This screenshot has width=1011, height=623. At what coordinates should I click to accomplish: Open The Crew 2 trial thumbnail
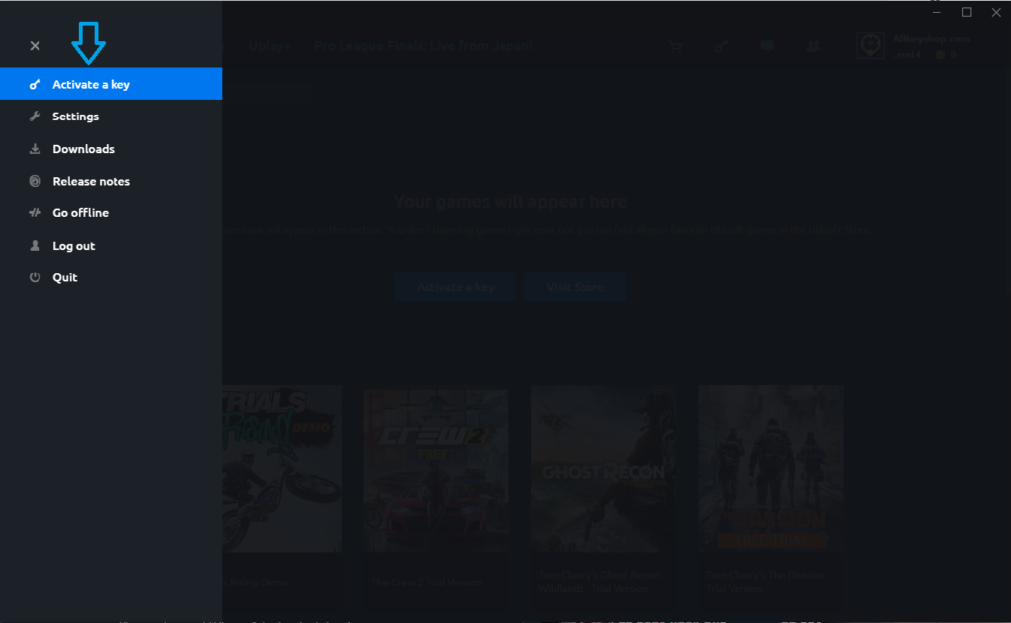435,469
